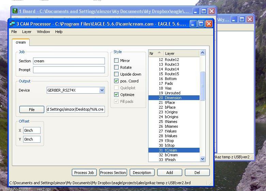Select layer 25 tNames
Image resolution: width=266 pixels, height=191 pixels.
pyautogui.click(x=174, y=122)
